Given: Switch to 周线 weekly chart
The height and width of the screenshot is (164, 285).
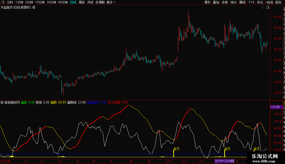Looking at the screenshot, I should pyautogui.click(x=82, y=2).
